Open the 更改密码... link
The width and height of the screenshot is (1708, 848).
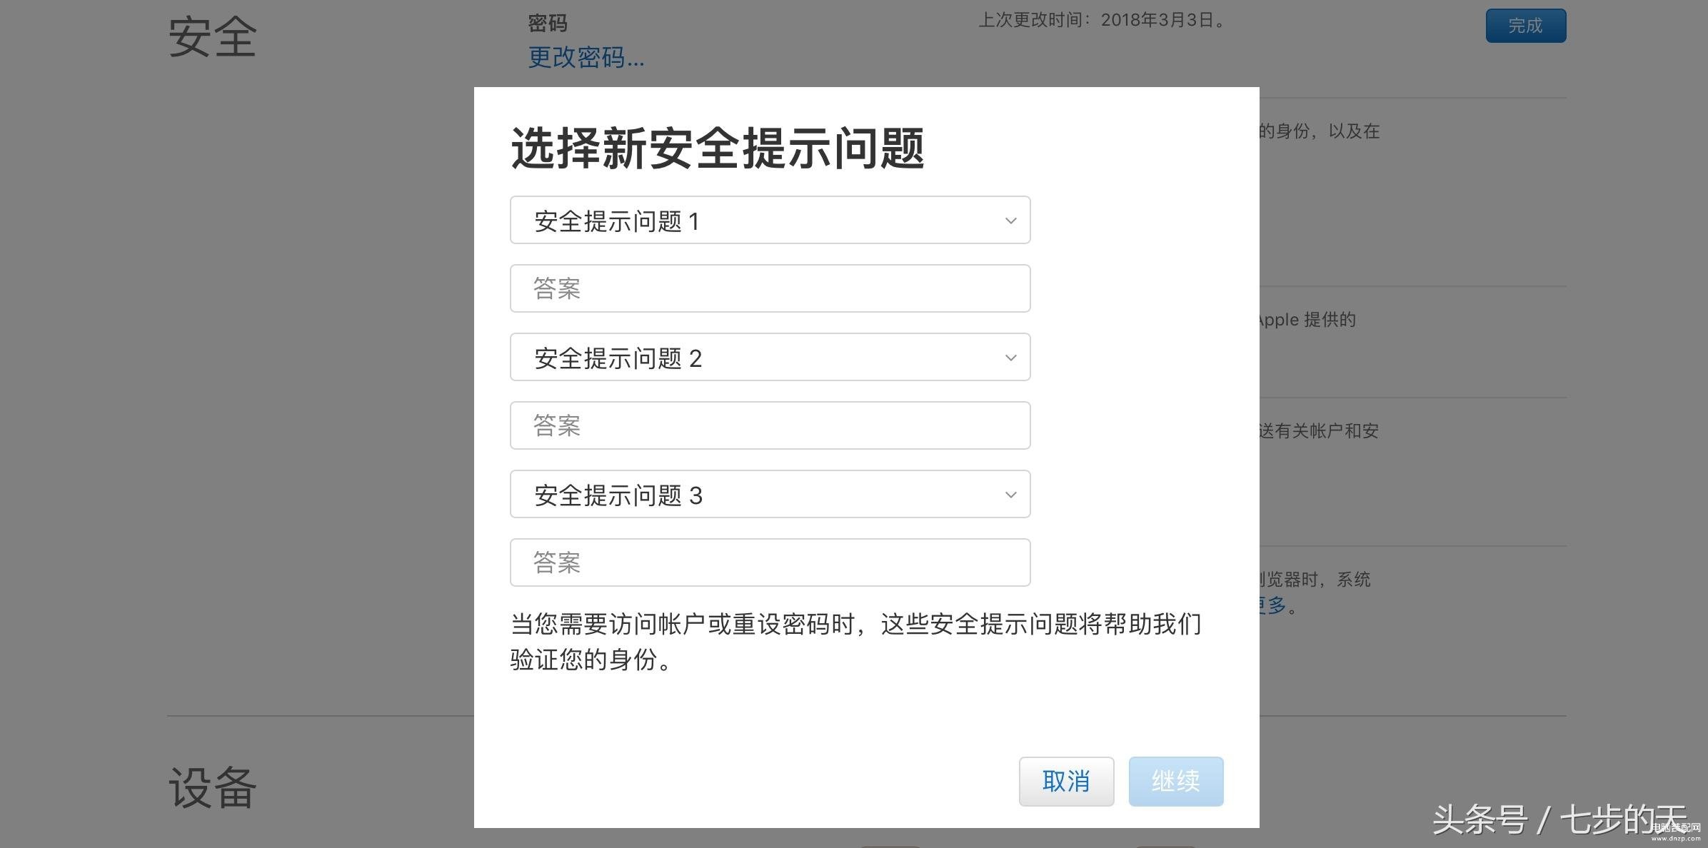coord(586,57)
